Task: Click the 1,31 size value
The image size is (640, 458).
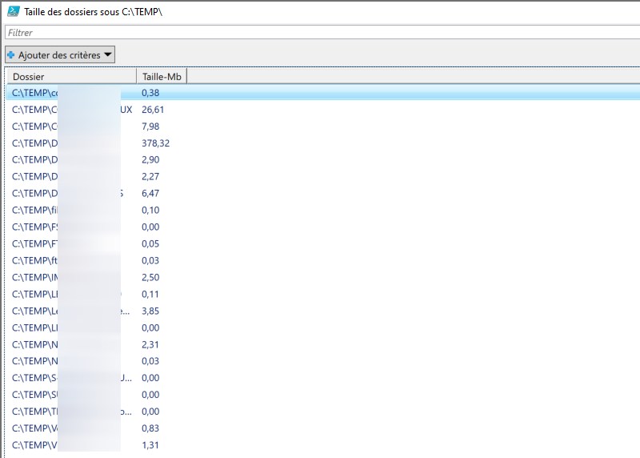Action: click(150, 445)
